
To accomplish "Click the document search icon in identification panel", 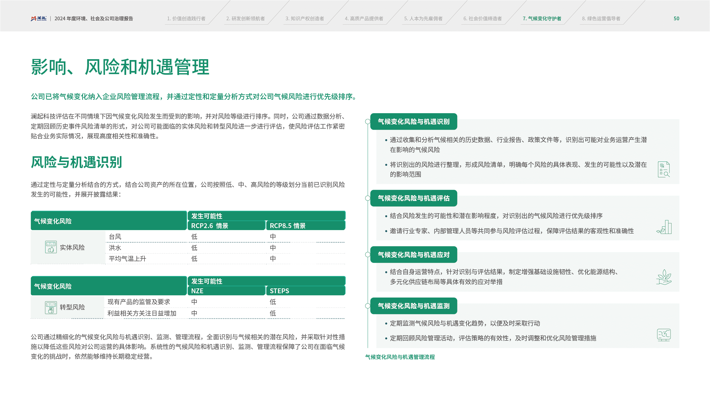I will 664,169.
